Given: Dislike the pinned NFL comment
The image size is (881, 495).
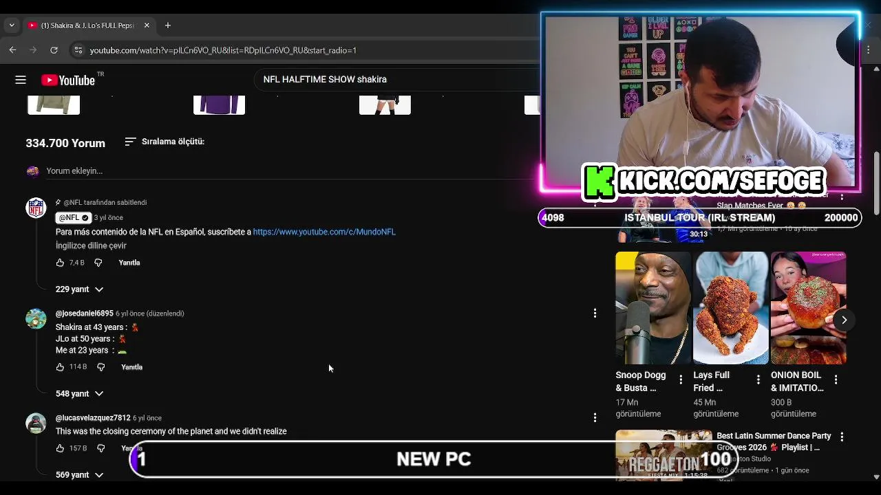Looking at the screenshot, I should [98, 263].
